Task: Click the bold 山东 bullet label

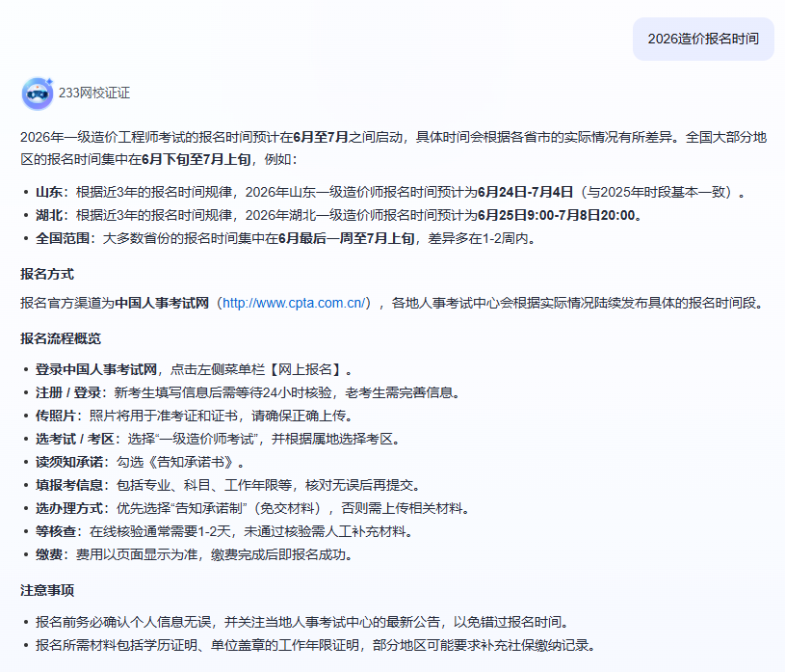Action: (49, 191)
